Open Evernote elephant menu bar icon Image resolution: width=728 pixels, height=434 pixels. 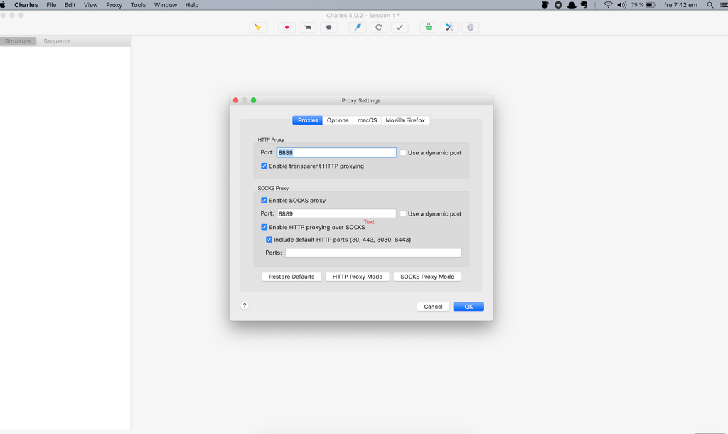pyautogui.click(x=584, y=5)
